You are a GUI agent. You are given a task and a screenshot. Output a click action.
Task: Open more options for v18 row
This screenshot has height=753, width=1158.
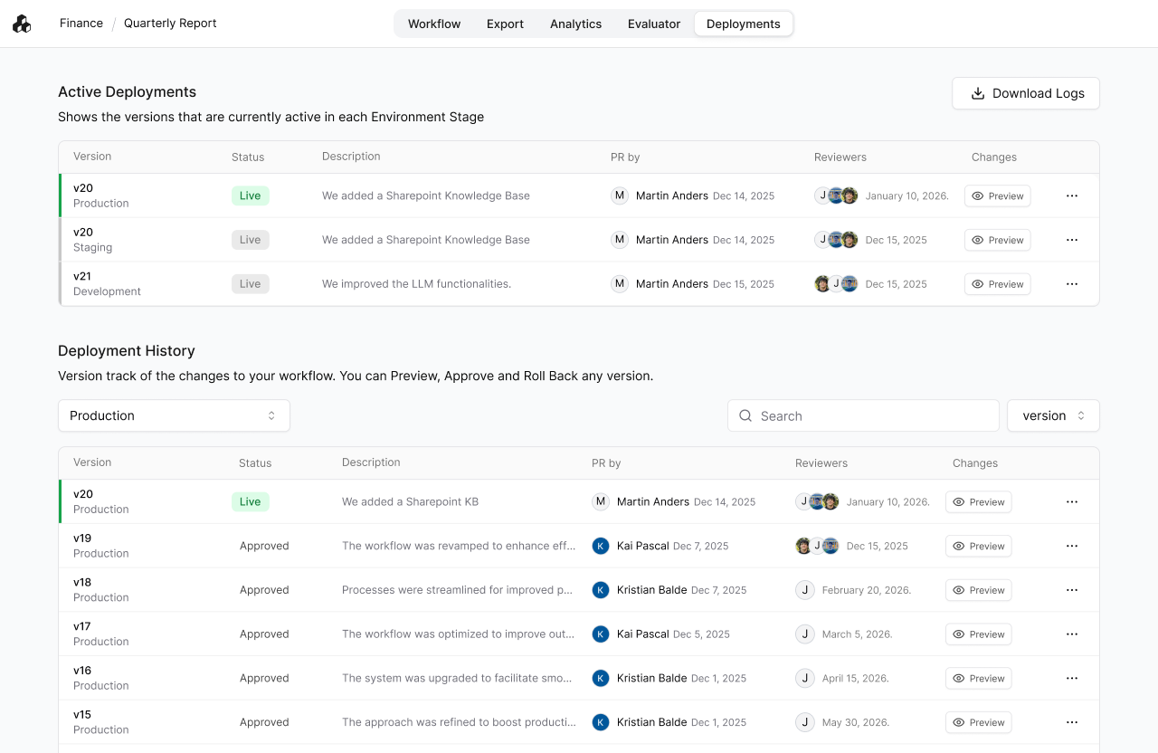click(x=1072, y=590)
